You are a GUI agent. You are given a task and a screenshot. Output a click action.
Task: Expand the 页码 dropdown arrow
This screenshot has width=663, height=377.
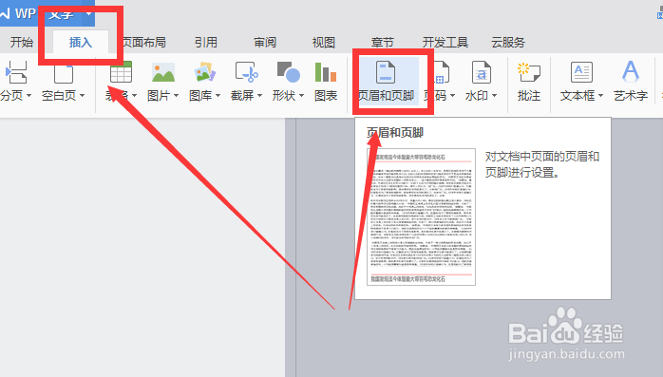[452, 96]
